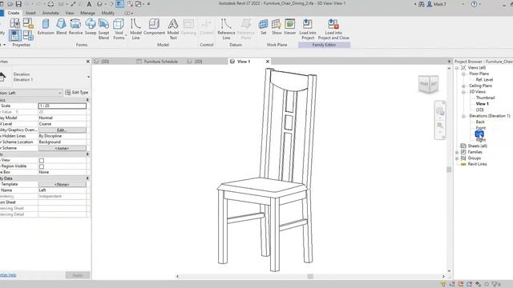Screen dimensions: 513x288
Task: Expand the Groups node
Action: pyautogui.click(x=457, y=158)
